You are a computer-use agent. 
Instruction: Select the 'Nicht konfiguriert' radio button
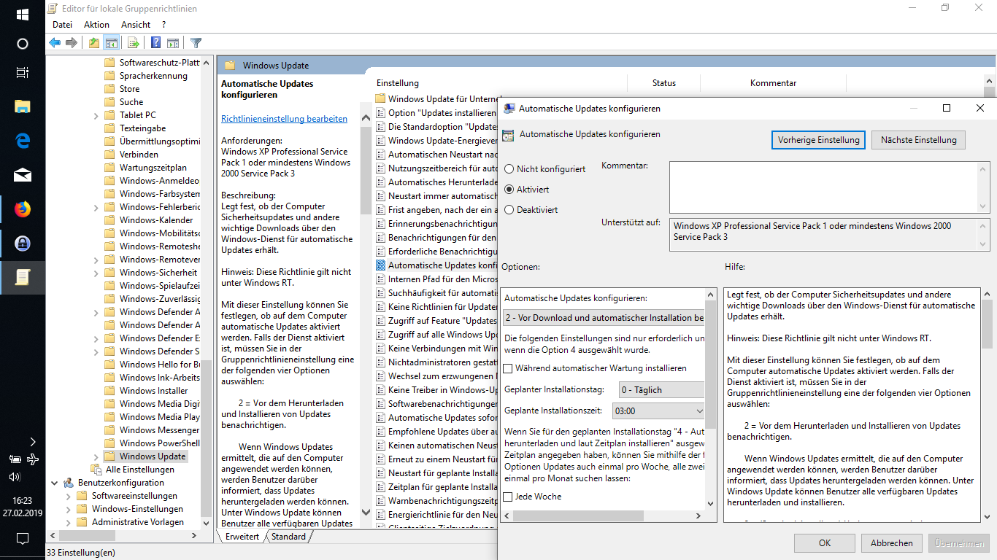click(509, 168)
